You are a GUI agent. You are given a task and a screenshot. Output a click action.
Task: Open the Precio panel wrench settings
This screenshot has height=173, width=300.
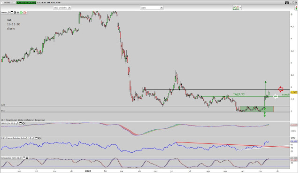pos(8,12)
